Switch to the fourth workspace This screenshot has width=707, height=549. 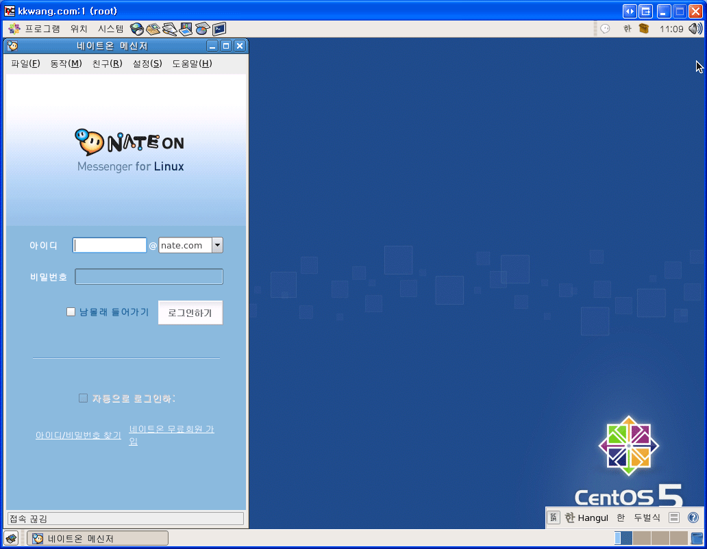679,538
